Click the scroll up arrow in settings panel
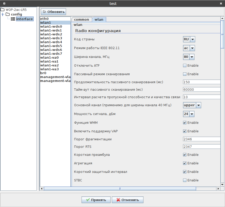225x207 pixels. point(222,19)
